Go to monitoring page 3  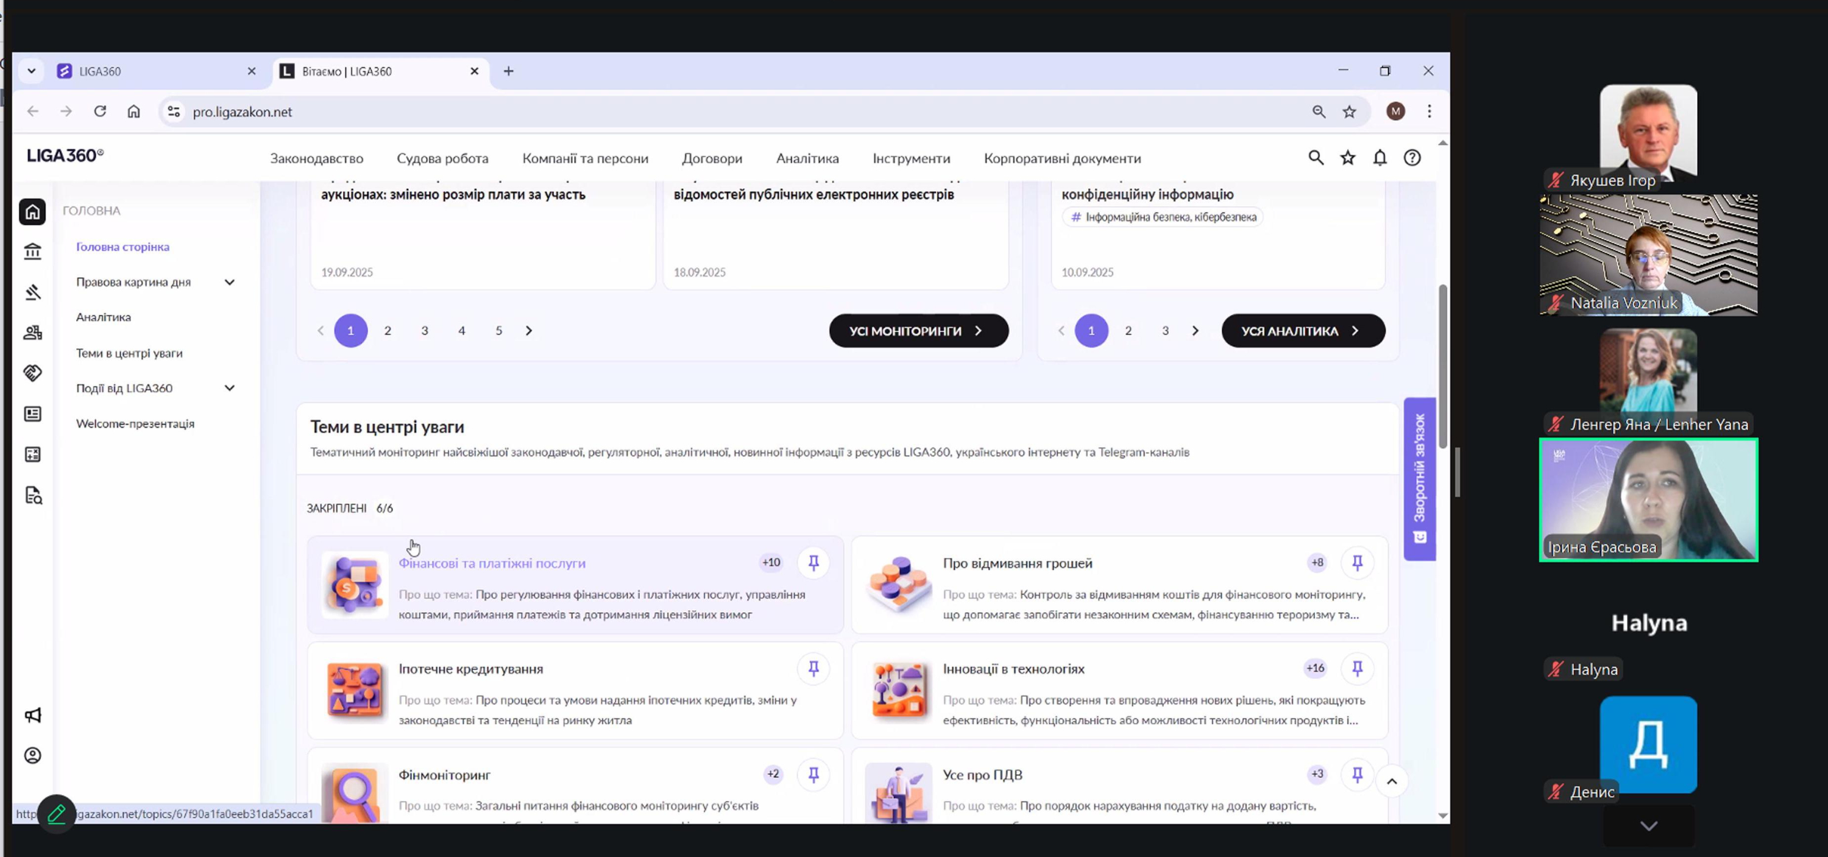click(x=424, y=331)
